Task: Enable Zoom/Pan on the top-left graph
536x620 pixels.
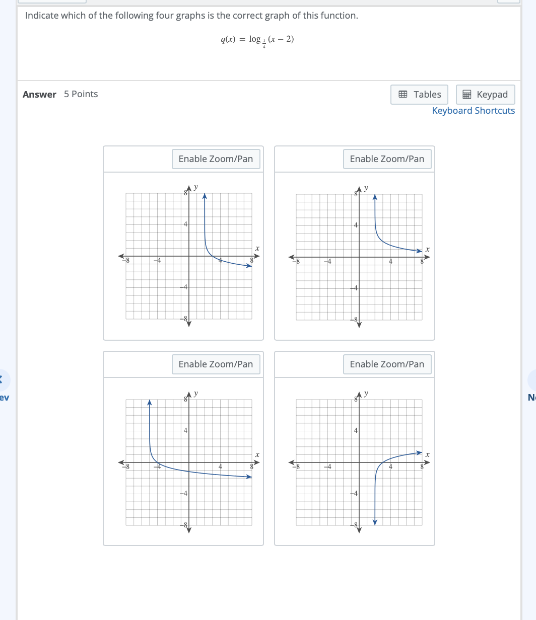Action: pos(216,159)
